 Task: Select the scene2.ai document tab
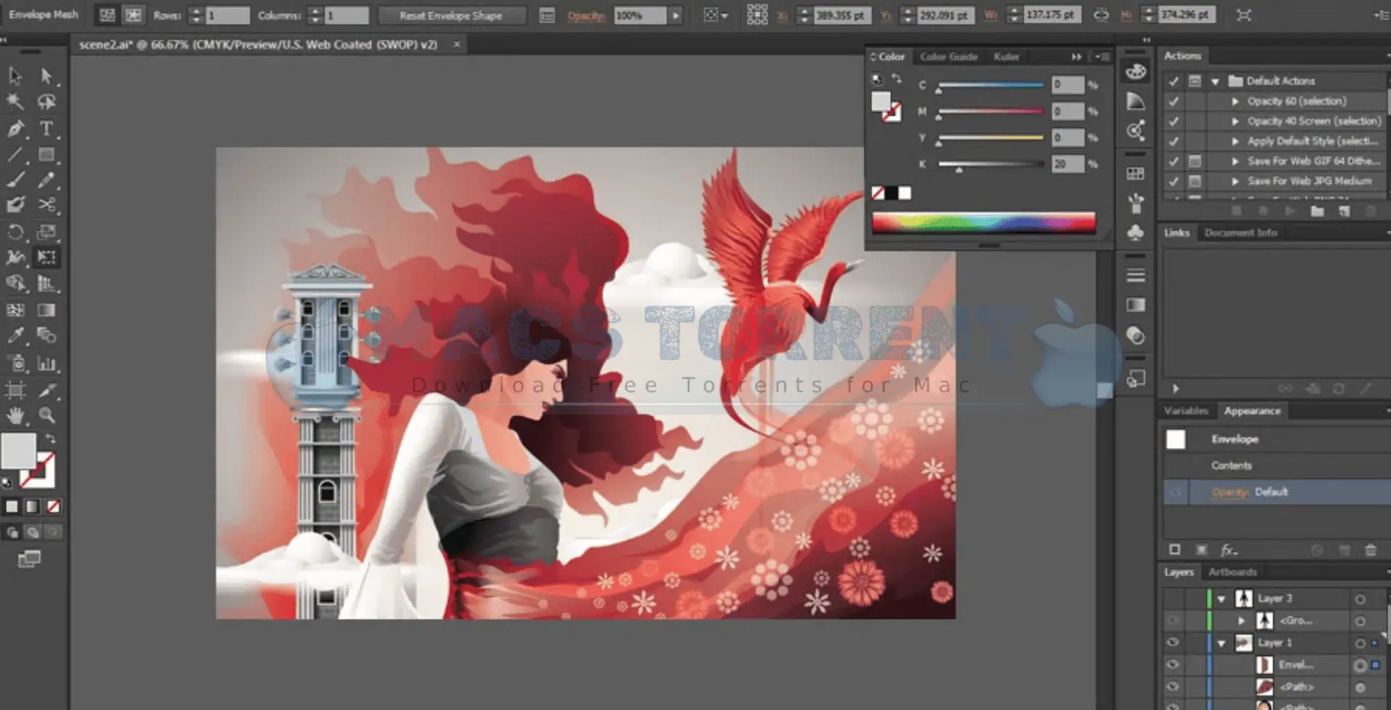click(258, 44)
